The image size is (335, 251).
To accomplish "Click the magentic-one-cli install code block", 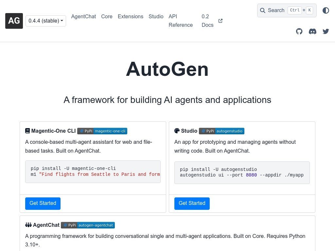I will pyautogui.click(x=93, y=172).
